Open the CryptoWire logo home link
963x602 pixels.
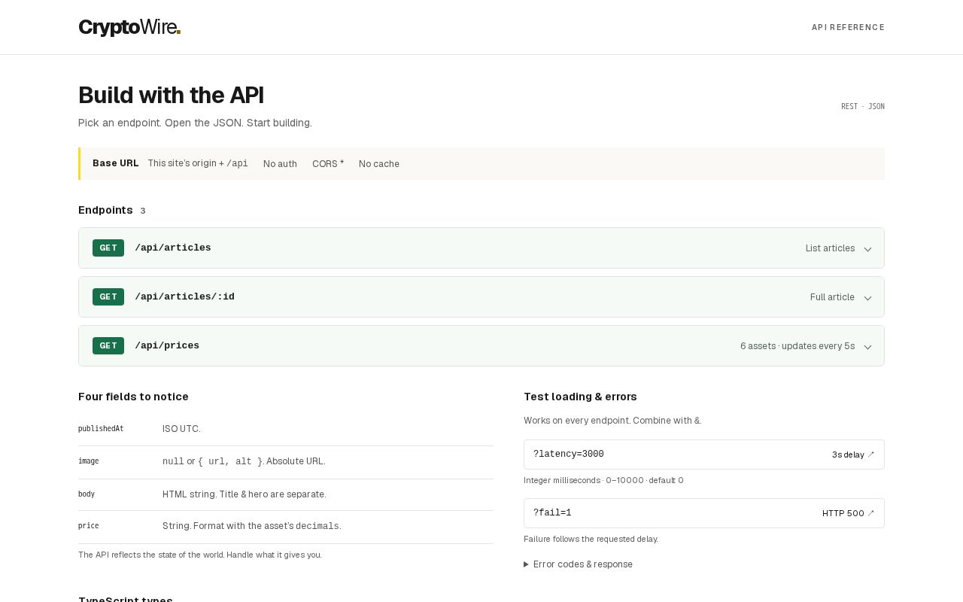129,27
